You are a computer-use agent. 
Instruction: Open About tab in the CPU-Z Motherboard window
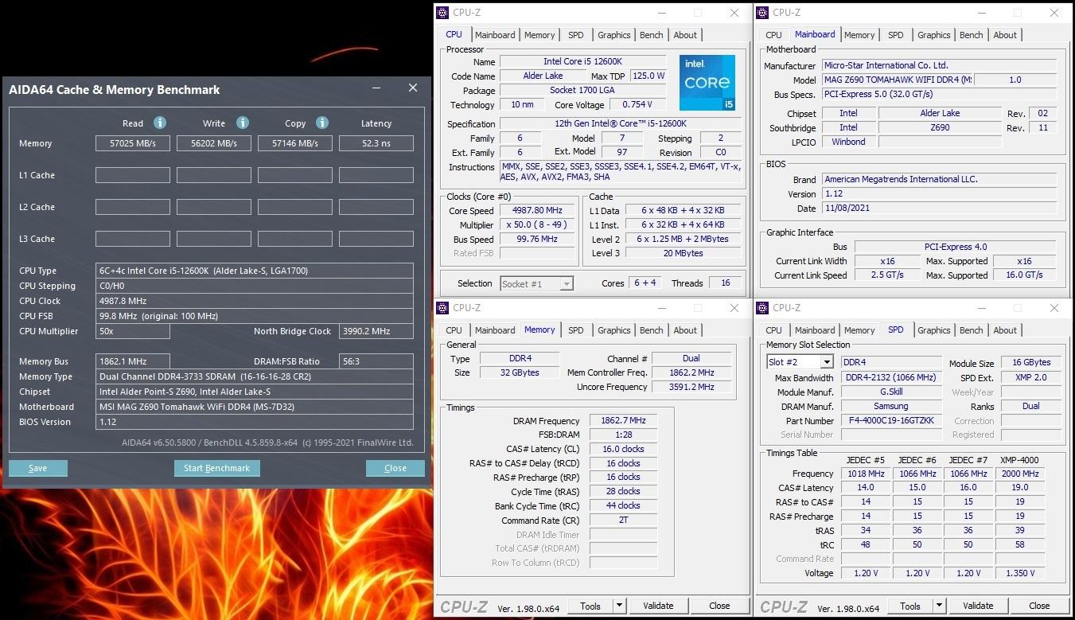(x=1005, y=35)
